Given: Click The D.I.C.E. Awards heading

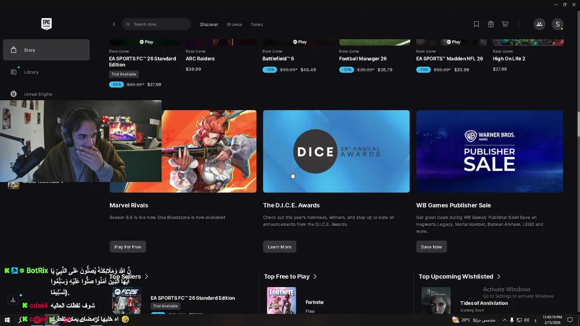Looking at the screenshot, I should tap(291, 205).
